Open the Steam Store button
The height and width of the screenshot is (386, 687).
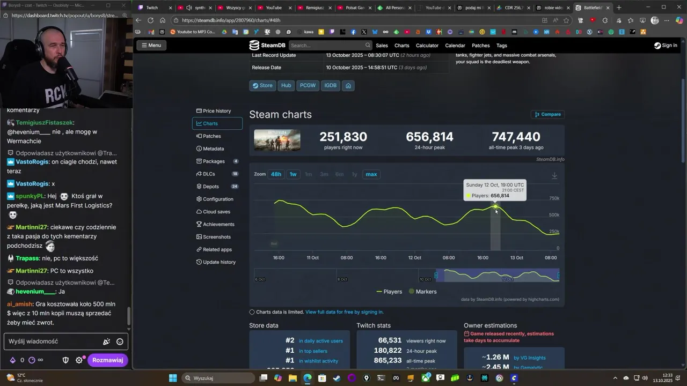pos(262,86)
